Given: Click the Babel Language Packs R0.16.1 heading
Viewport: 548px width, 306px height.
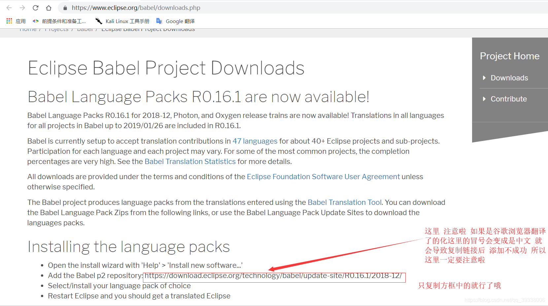Looking at the screenshot, I should 198,97.
